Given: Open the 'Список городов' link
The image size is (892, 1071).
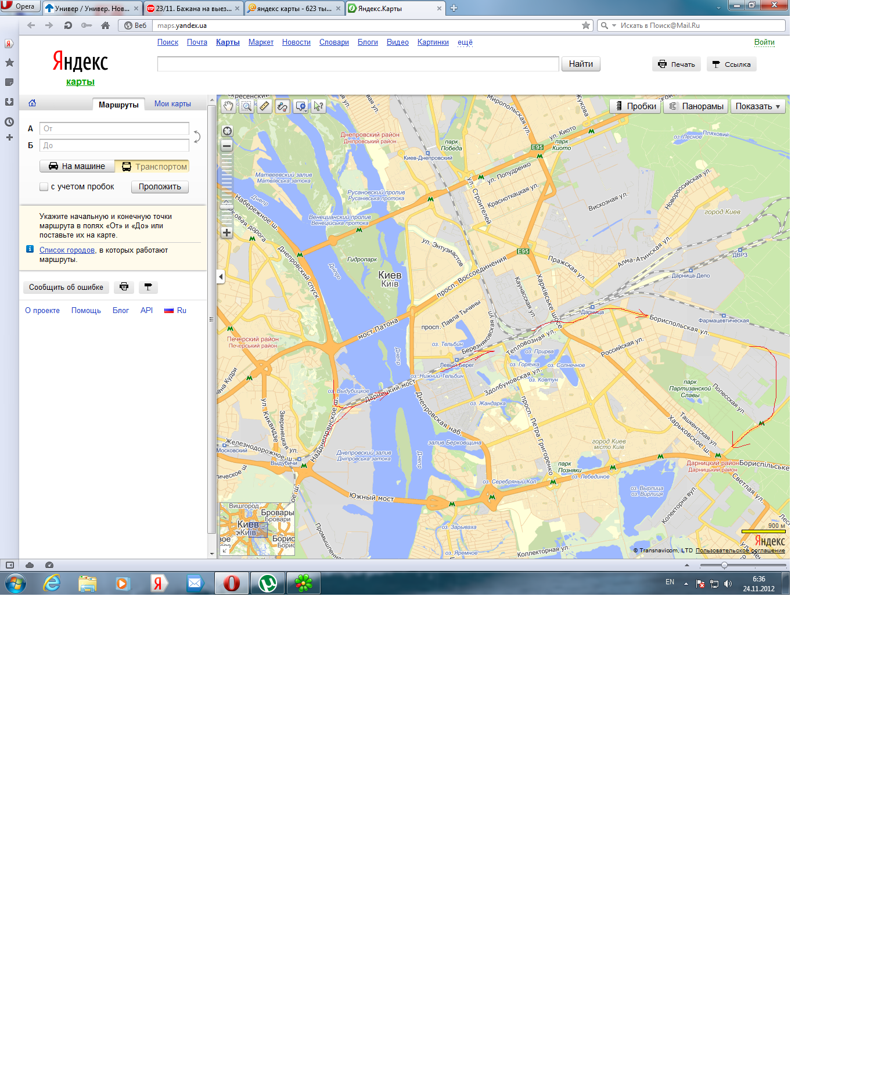Looking at the screenshot, I should tap(67, 250).
